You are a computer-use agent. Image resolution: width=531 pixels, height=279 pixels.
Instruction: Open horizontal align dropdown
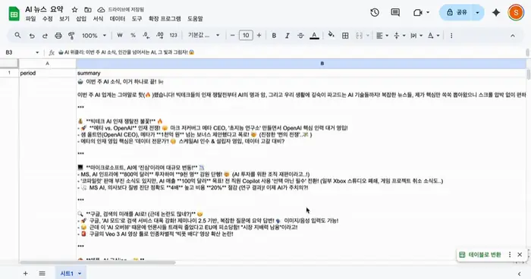pyautogui.click(x=382, y=36)
